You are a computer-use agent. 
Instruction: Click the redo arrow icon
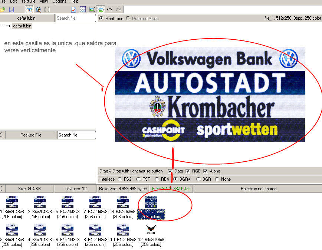pyautogui.click(x=118, y=9)
